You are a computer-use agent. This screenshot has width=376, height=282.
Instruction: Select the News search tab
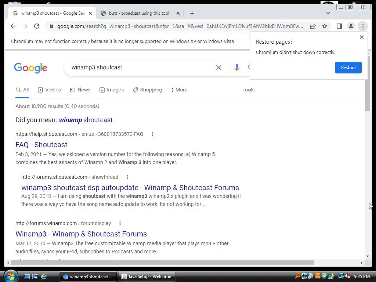pyautogui.click(x=80, y=90)
